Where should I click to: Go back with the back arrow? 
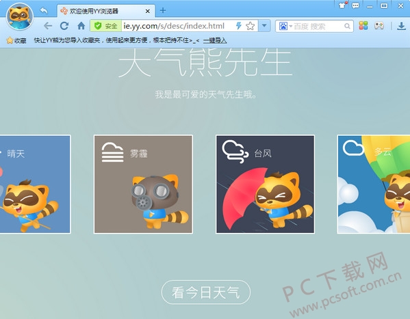coord(48,26)
